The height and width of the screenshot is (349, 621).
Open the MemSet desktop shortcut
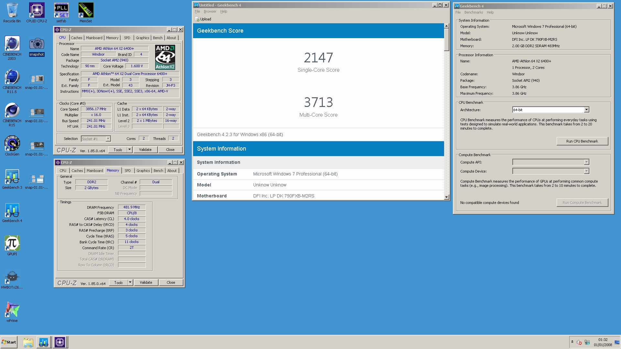(86, 13)
